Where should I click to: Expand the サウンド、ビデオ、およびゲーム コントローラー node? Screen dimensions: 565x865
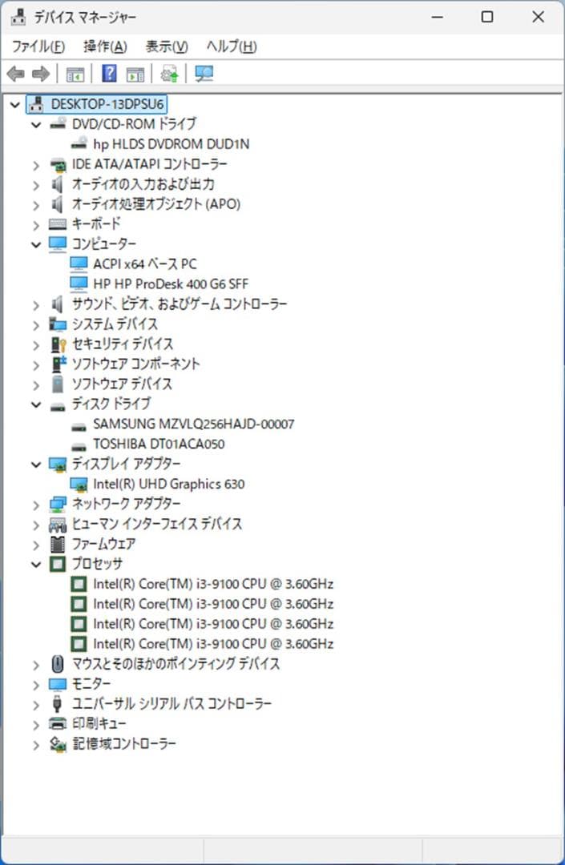36,304
